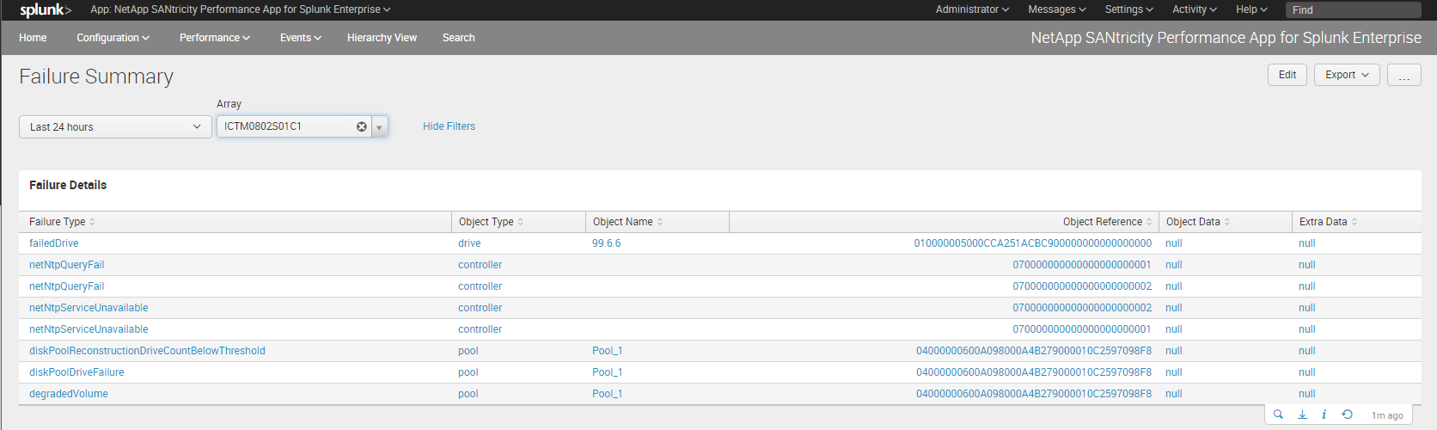Open the more options ellipsis button

pyautogui.click(x=1403, y=75)
